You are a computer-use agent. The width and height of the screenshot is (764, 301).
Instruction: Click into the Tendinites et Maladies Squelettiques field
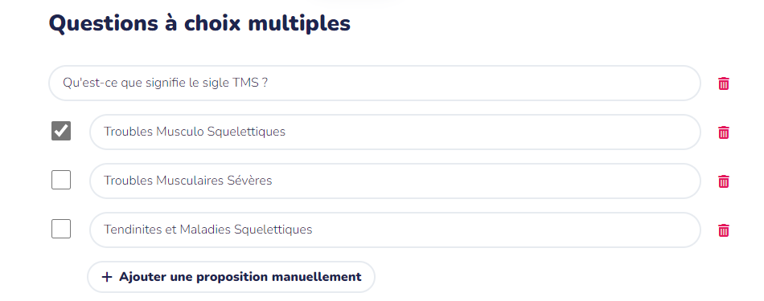pyautogui.click(x=395, y=230)
